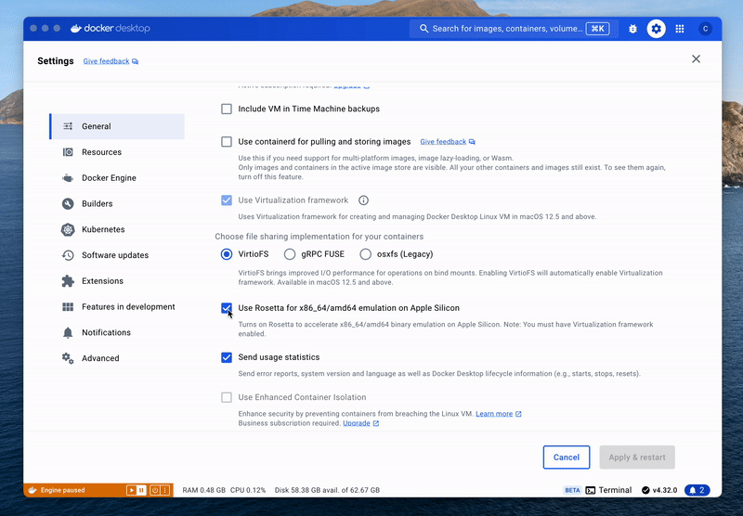This screenshot has height=516, width=743.
Task: Click the Builders wrench icon in sidebar
Action: point(68,203)
